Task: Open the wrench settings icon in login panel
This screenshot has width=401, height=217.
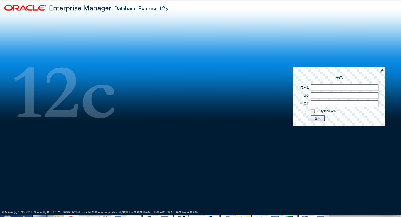Action: pos(382,71)
